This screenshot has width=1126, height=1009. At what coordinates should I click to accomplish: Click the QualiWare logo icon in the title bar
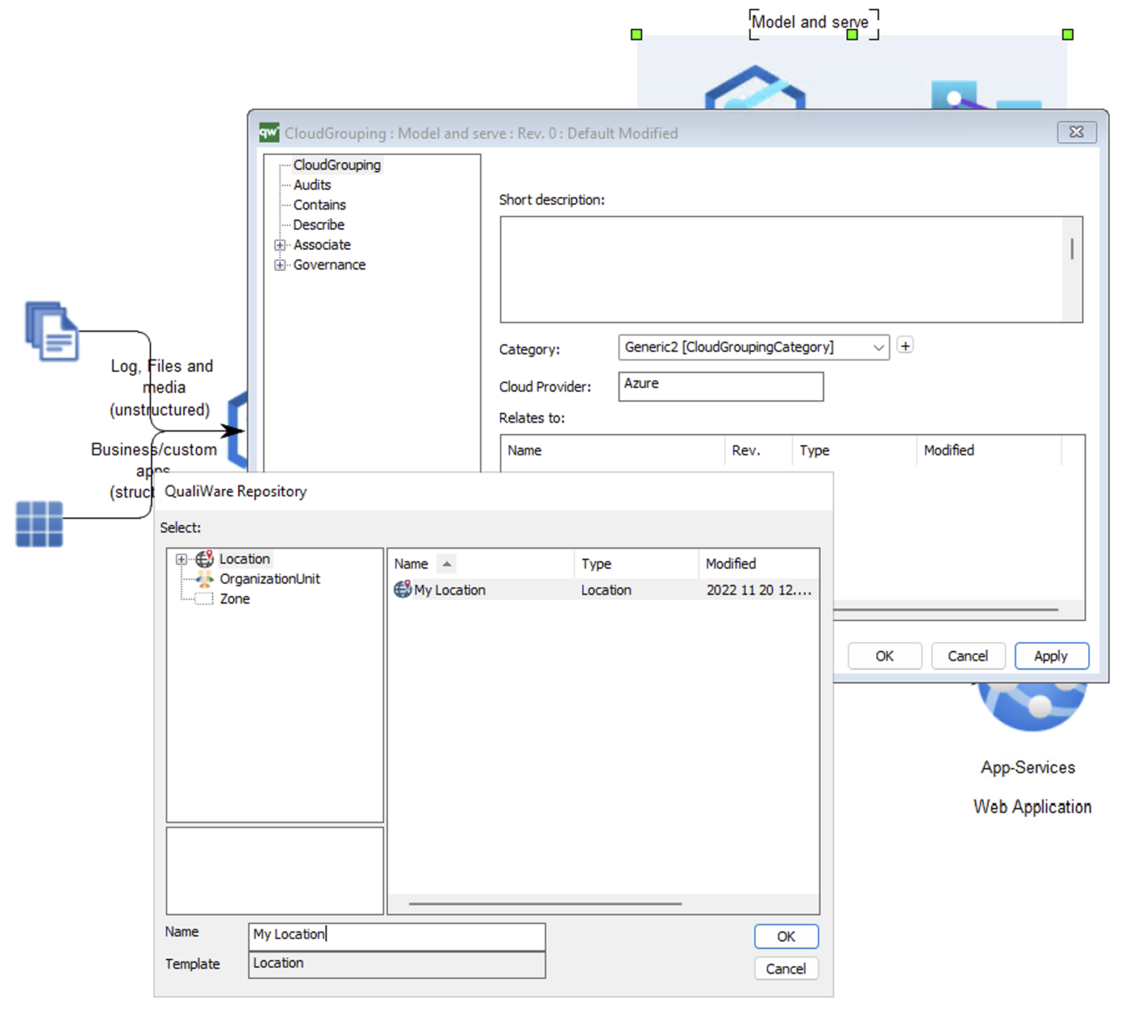point(268,133)
